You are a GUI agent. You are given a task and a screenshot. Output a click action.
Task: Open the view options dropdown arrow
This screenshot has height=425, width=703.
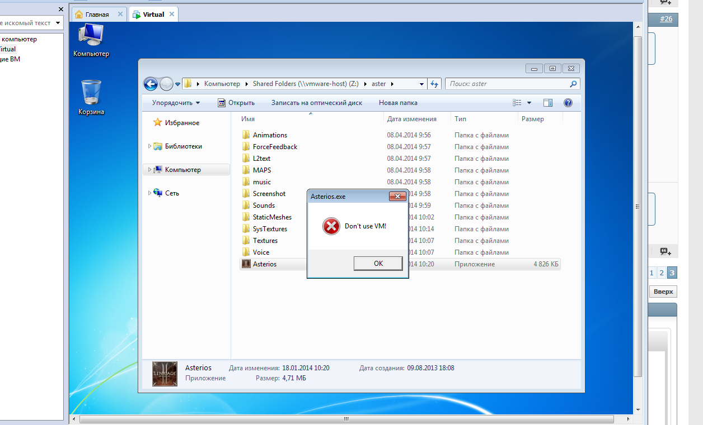[529, 103]
